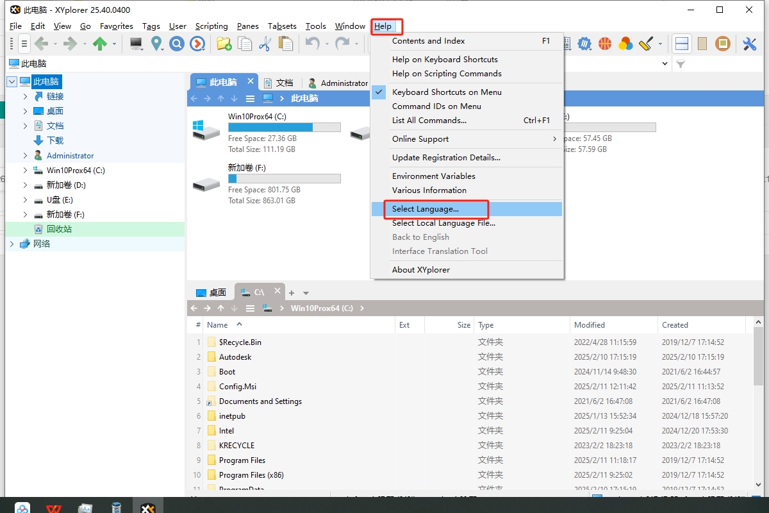
Task: Switch to the 文档 tab
Action: pyautogui.click(x=279, y=83)
